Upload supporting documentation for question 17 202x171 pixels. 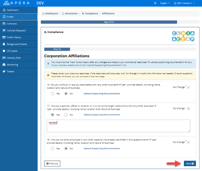tap(102, 115)
